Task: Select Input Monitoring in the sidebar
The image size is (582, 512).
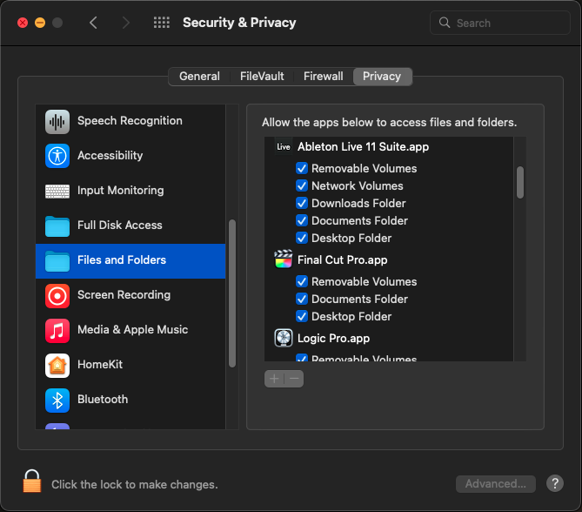Action: [x=121, y=190]
